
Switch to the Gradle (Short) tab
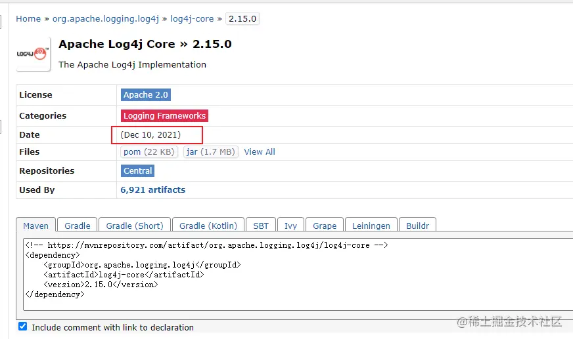tap(135, 226)
